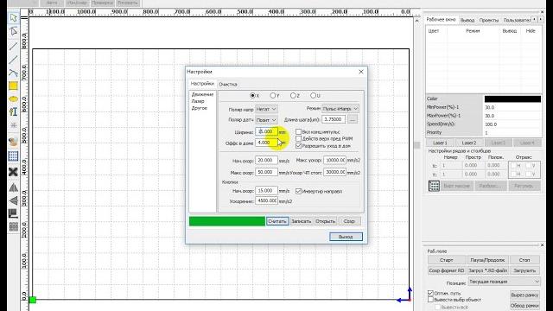
Task: Click the dock align tool icon
Action: click(14, 213)
